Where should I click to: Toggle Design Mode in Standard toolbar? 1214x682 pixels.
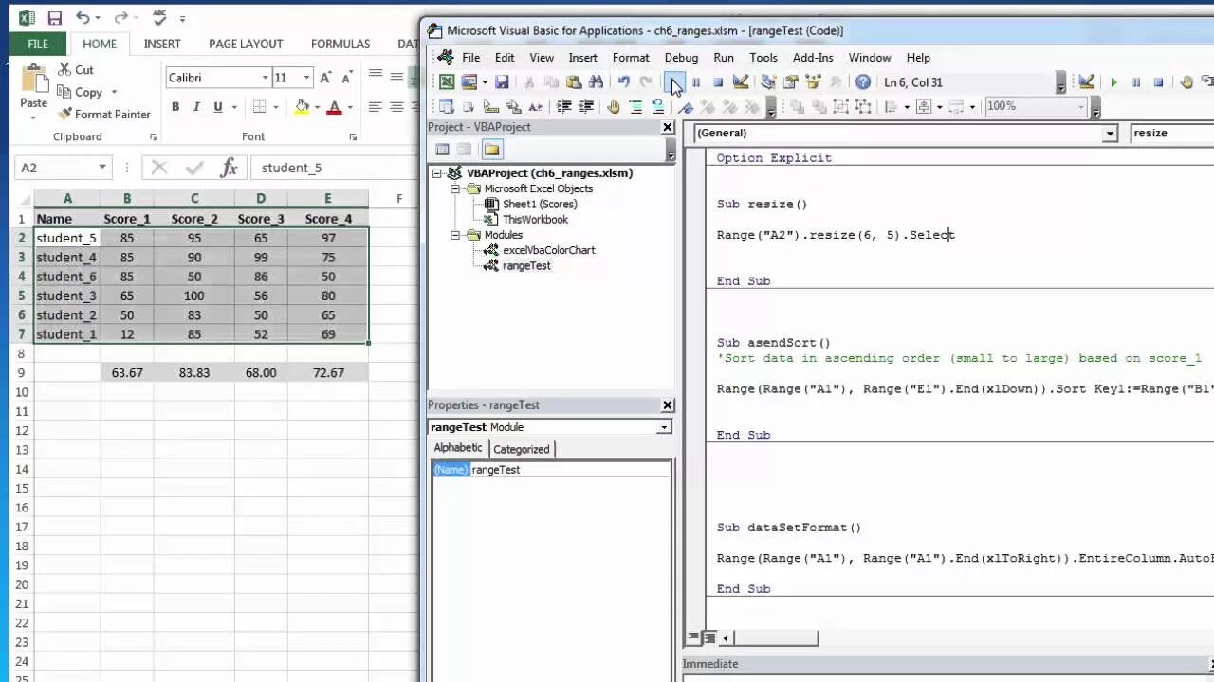(x=741, y=82)
